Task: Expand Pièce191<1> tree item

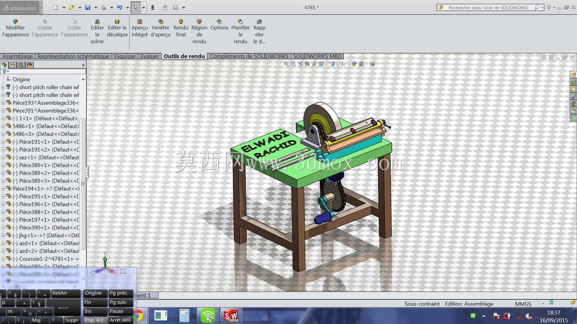Action: pos(3,142)
